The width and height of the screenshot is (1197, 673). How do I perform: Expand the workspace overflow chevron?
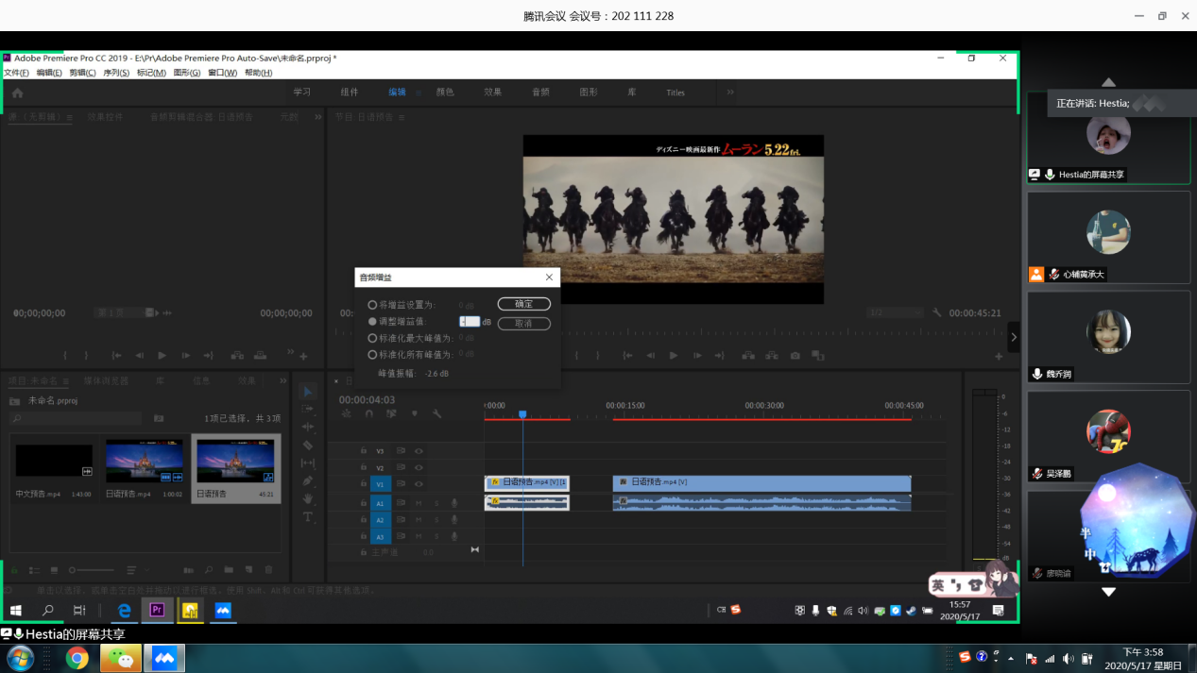730,93
